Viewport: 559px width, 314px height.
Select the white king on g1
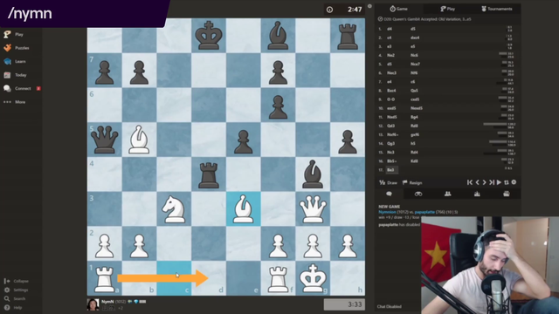(313, 278)
